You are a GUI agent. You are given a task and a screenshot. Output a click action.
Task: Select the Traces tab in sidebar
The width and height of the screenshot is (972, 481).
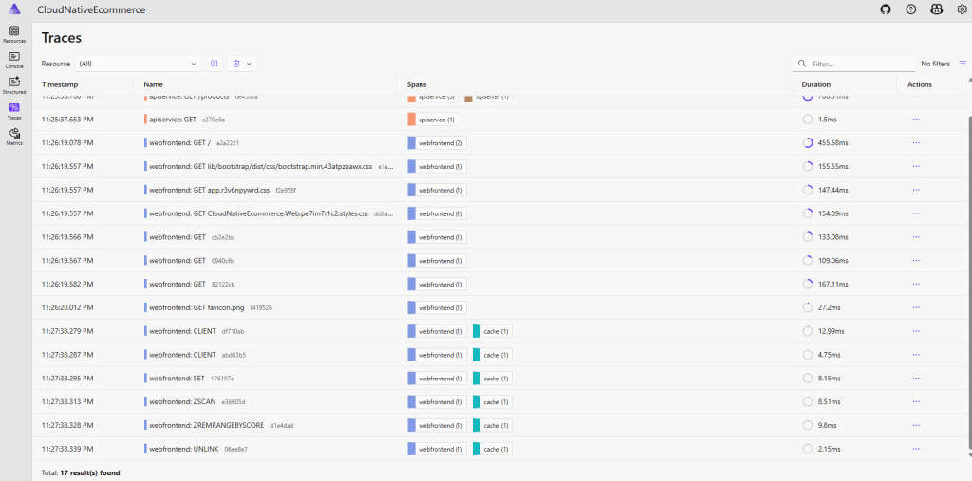14,110
